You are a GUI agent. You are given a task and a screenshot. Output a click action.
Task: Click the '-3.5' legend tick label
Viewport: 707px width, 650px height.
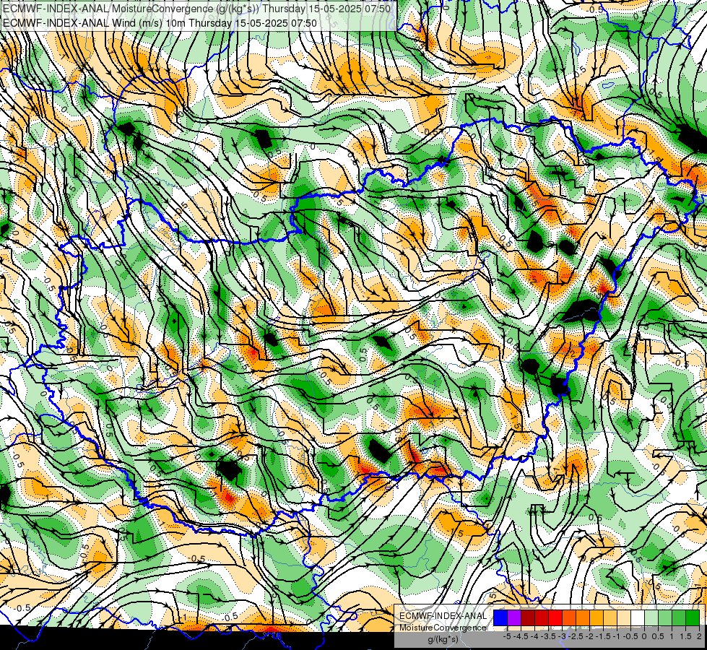[x=548, y=636]
